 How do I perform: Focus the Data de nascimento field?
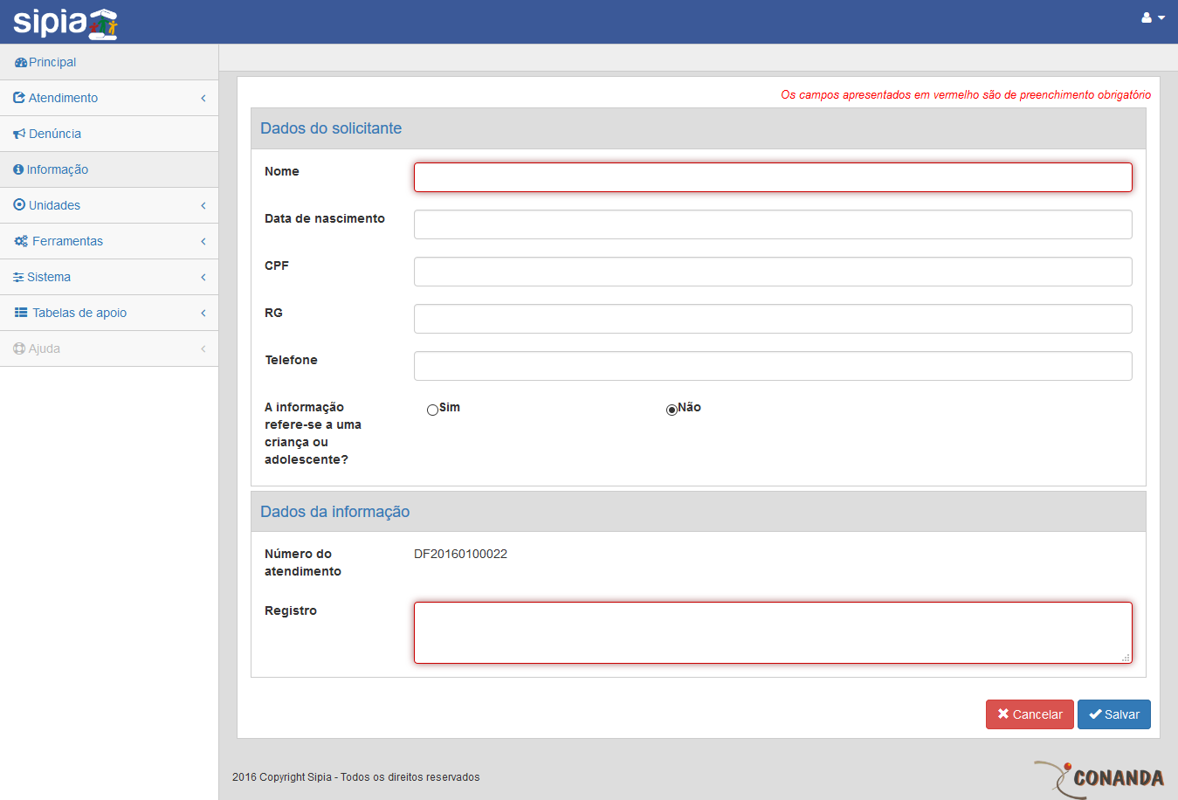(773, 224)
